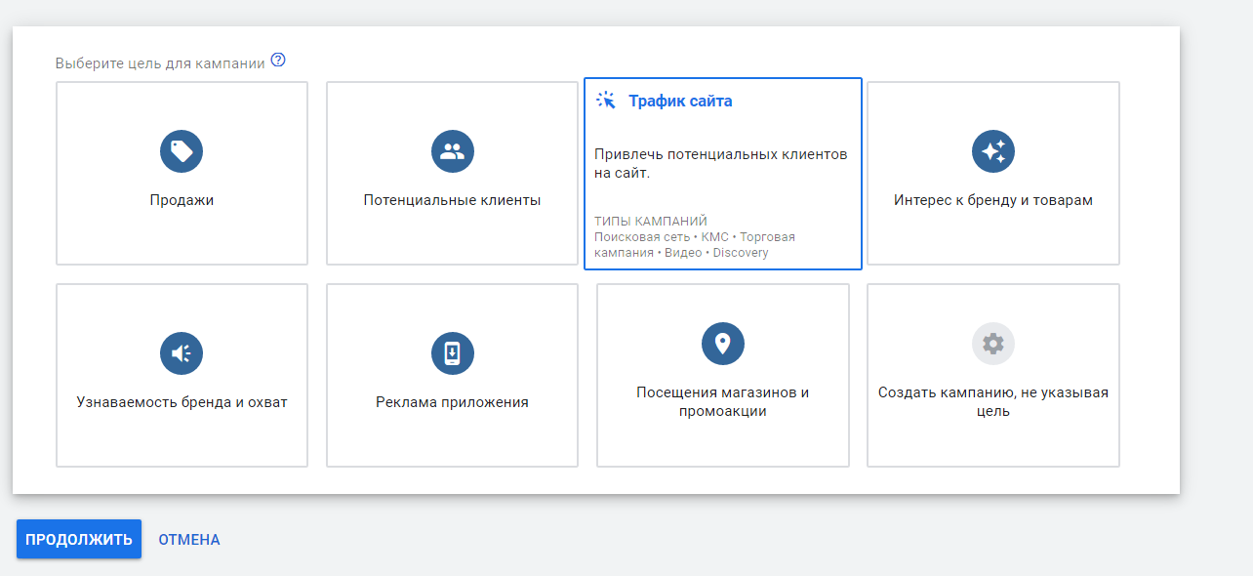This screenshot has height=576, width=1253.
Task: Select the Узнаваемость бренда и охват goal
Action: point(182,375)
